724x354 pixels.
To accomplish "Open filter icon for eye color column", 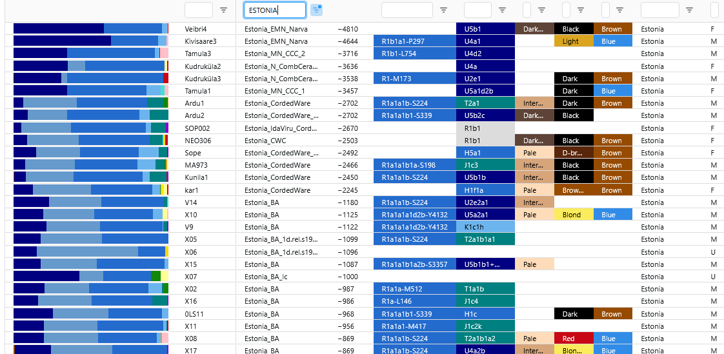I will click(619, 10).
